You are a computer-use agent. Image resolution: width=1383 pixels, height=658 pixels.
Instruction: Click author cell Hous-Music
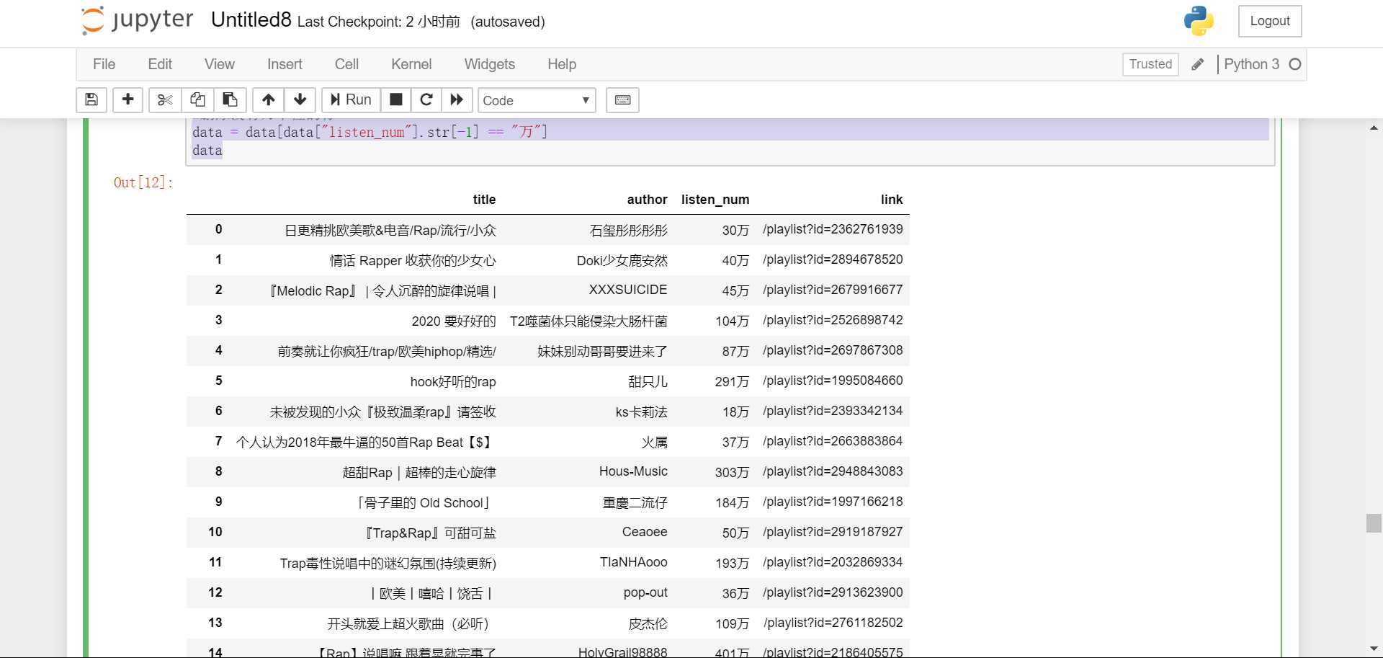coord(633,471)
